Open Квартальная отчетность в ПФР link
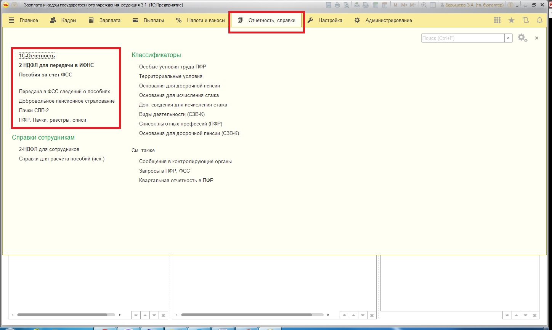 point(176,180)
